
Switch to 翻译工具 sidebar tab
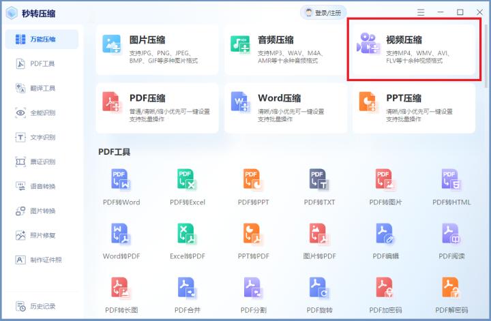click(x=42, y=88)
